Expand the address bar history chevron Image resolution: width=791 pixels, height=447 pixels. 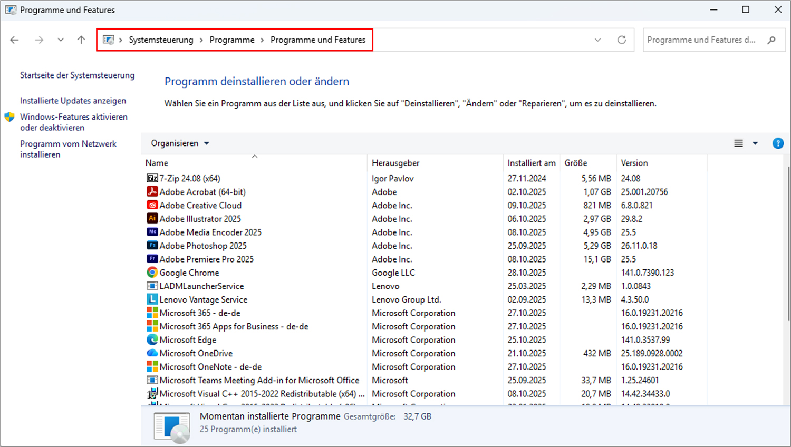(597, 40)
